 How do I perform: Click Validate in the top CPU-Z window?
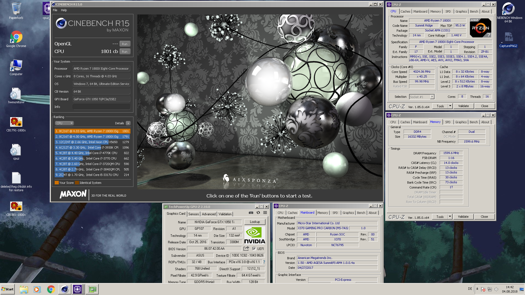463,106
